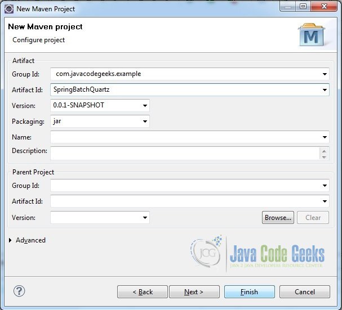
Task: Open the Packaging jar dropdown
Action: 145,121
